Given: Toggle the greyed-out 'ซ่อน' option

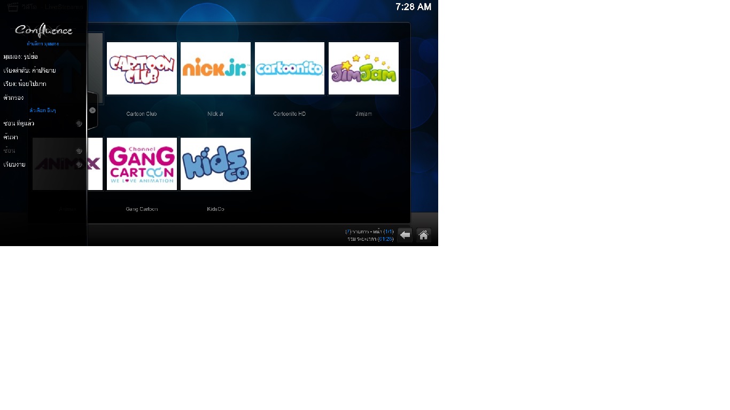Looking at the screenshot, I should point(43,151).
